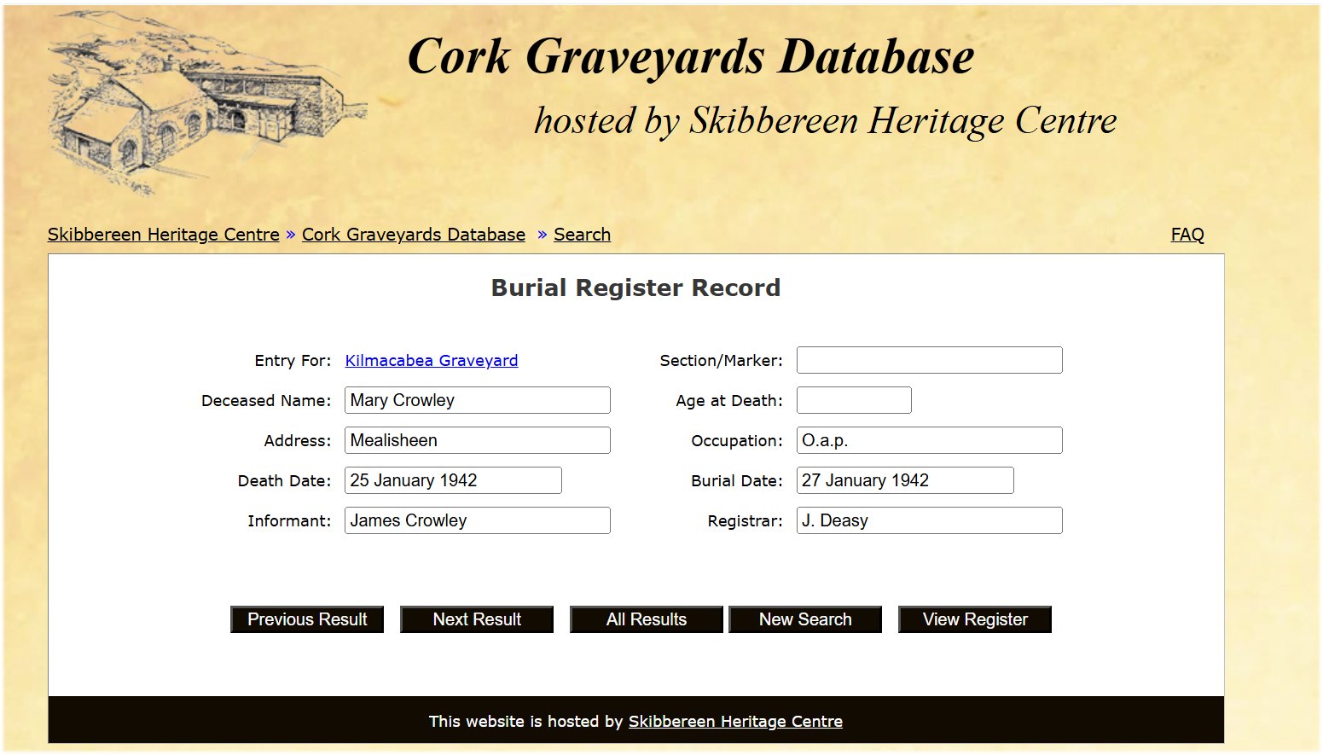Open the Search breadcrumb link
1323x755 pixels.
coord(582,235)
